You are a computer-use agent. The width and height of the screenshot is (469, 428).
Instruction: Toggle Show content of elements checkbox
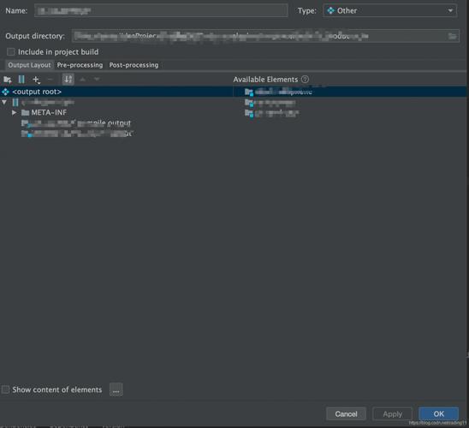5,389
